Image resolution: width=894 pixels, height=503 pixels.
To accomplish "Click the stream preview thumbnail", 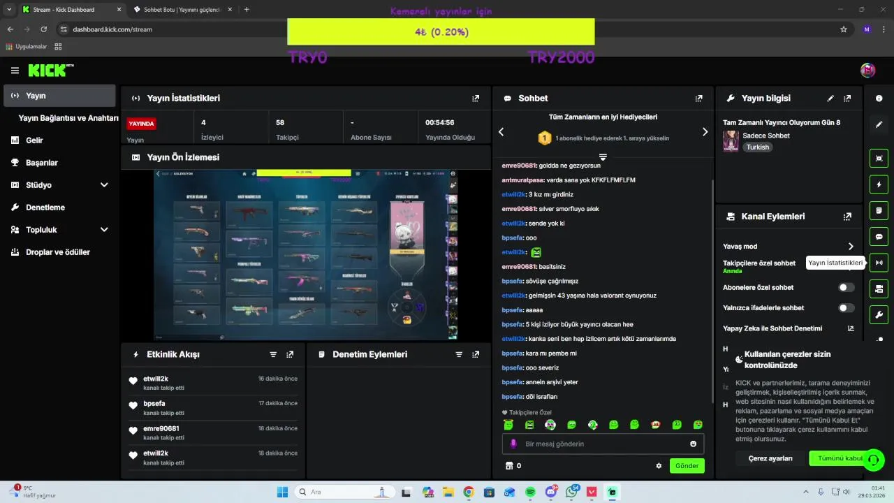I will [306, 255].
